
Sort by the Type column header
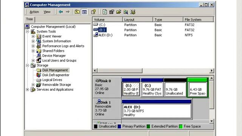click(168, 20)
